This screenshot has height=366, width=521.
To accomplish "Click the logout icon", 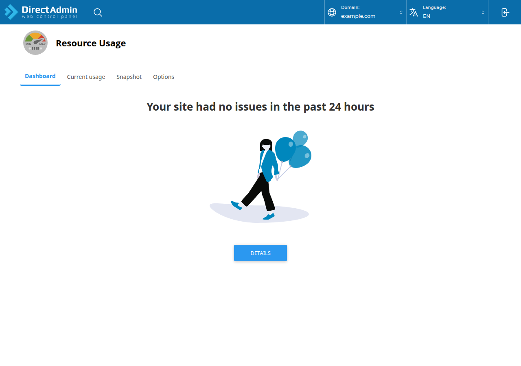I will [x=505, y=12].
